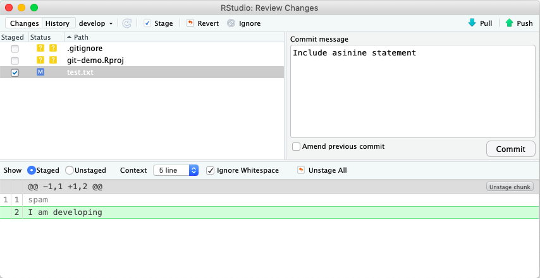Toggle Ignore Whitespace checkbox
This screenshot has width=540, height=278.
(210, 170)
